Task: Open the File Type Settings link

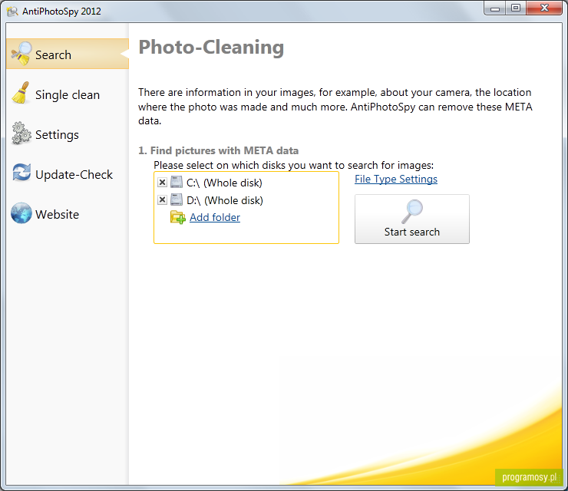Action: click(x=396, y=180)
